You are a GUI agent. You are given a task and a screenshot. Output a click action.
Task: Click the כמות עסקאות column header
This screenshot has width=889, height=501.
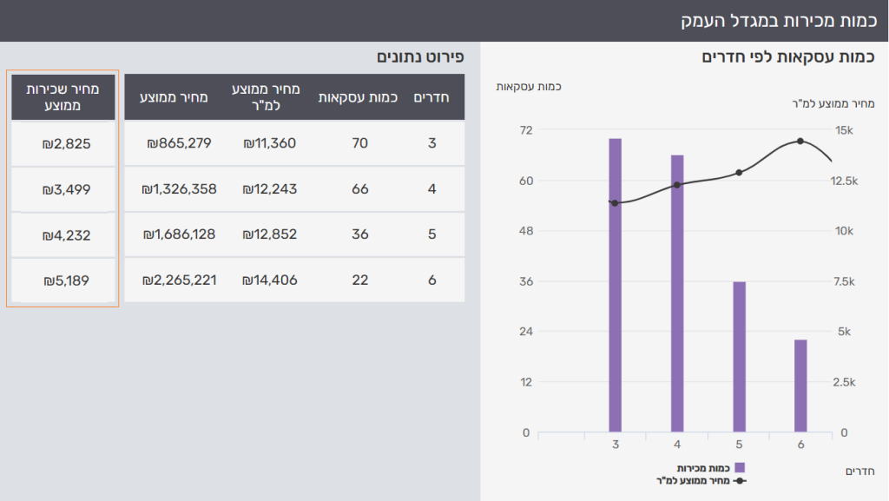coord(359,97)
